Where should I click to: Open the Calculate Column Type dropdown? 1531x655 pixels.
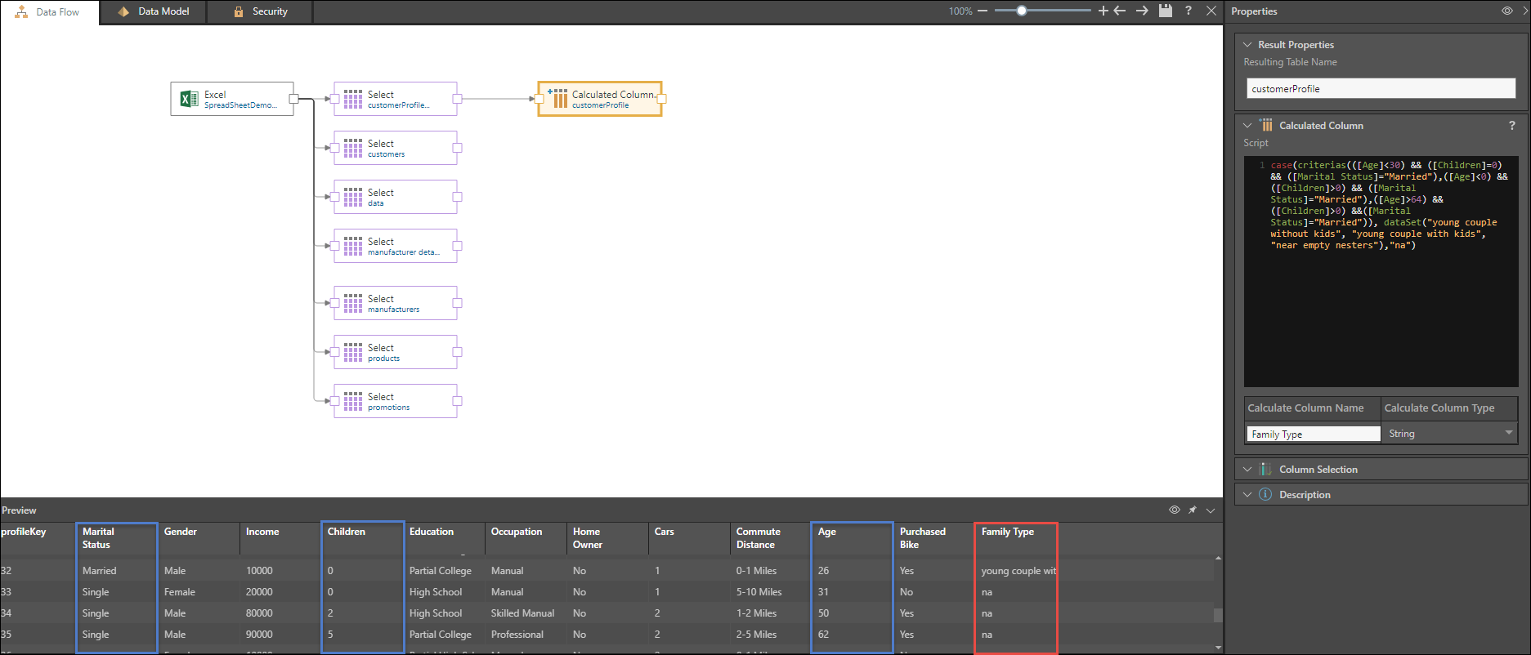click(x=1508, y=433)
